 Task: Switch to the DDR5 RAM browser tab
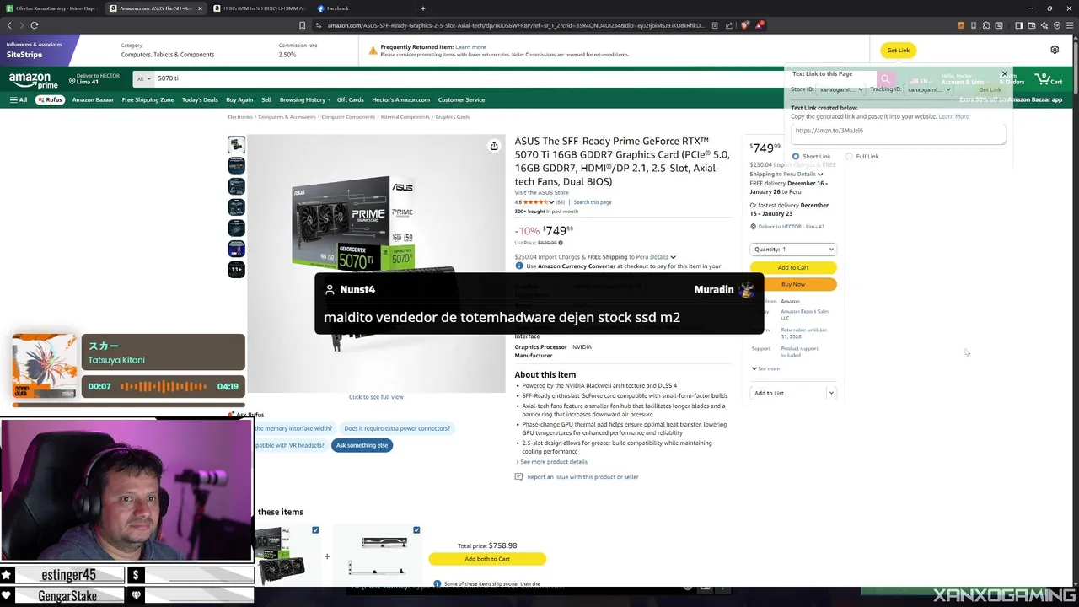pyautogui.click(x=260, y=8)
